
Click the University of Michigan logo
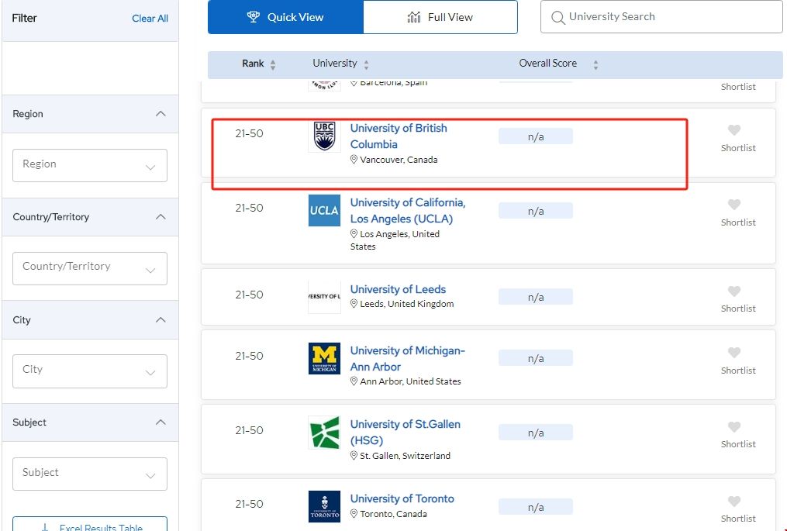point(324,359)
